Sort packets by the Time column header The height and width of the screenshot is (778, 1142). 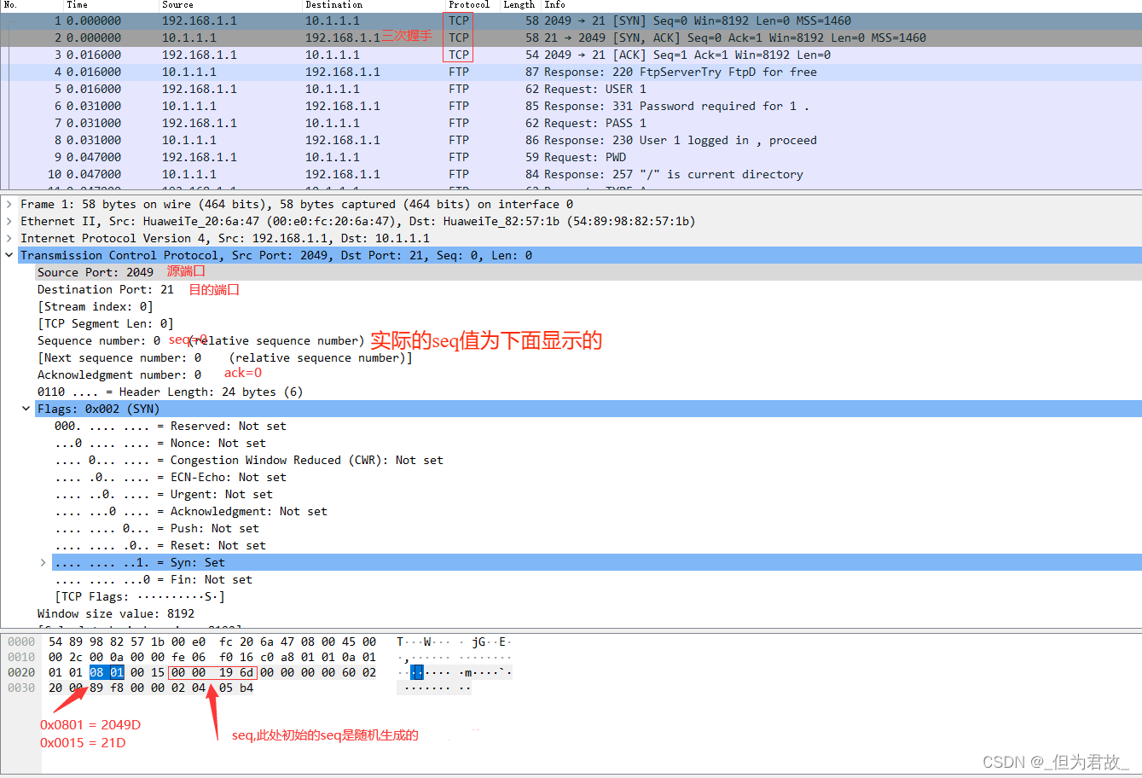(x=77, y=5)
